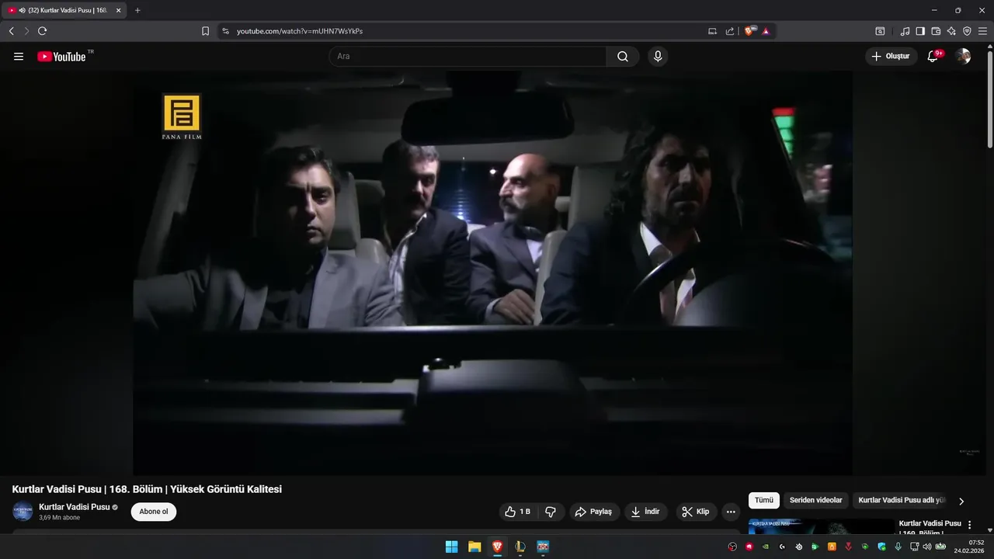Start voice search with microphone icon
Screen dimensions: 994x559
pyautogui.click(x=658, y=57)
